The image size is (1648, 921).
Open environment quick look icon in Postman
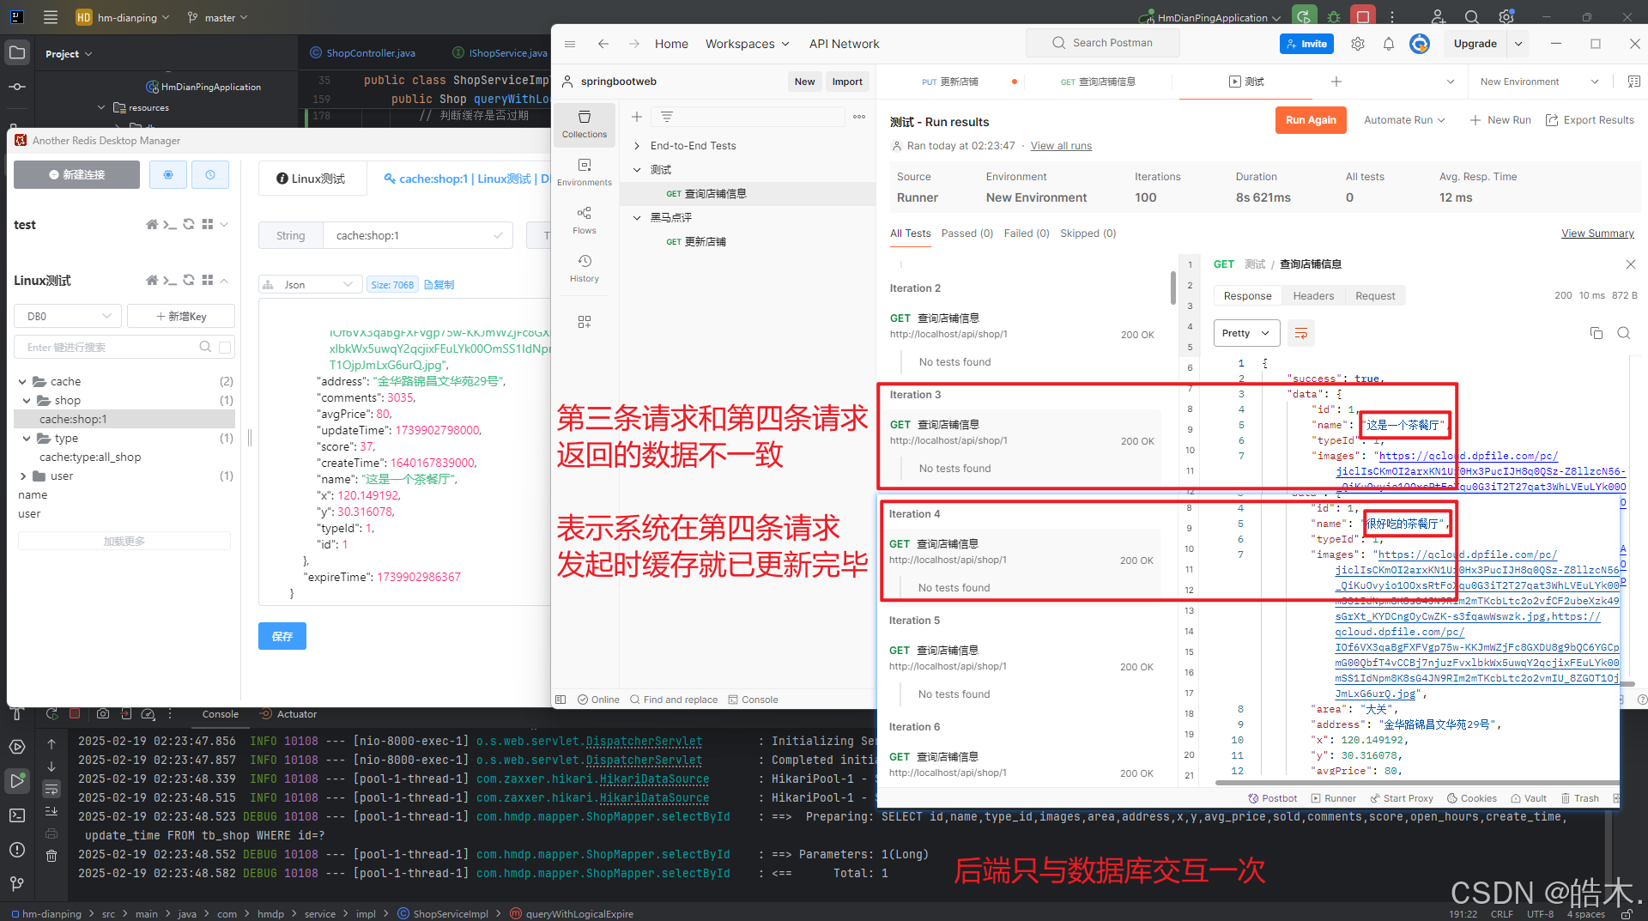coord(1634,82)
